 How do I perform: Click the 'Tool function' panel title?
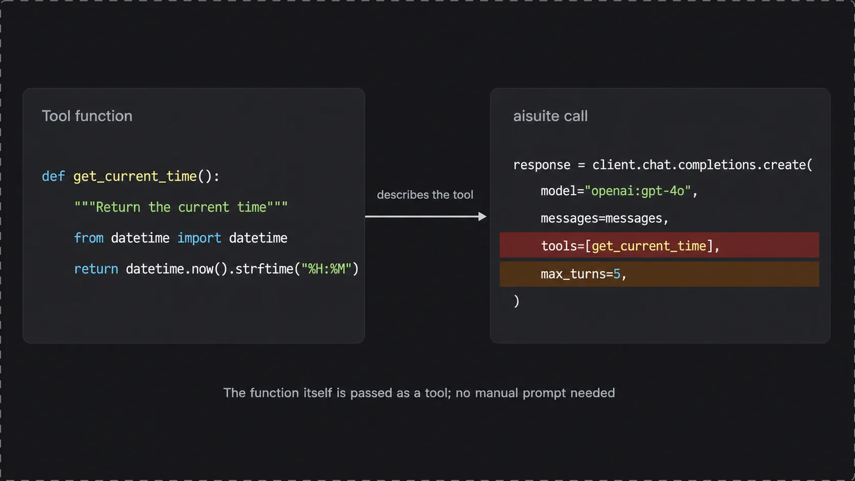tap(87, 116)
